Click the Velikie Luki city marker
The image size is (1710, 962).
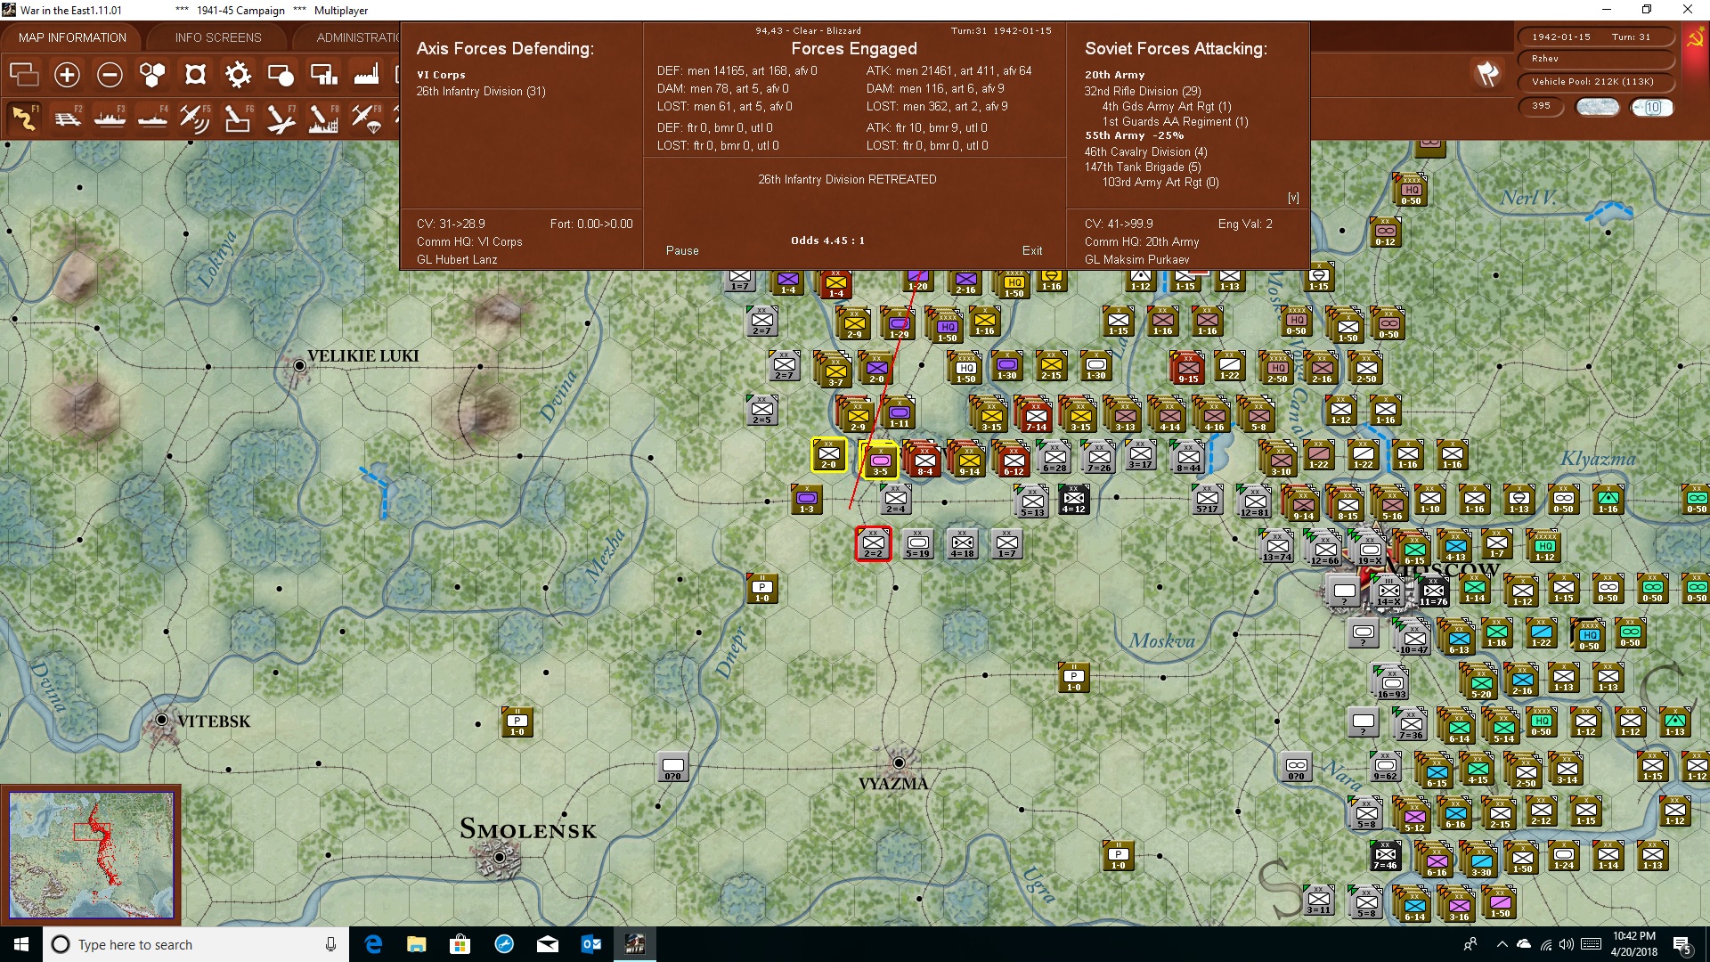(x=300, y=365)
